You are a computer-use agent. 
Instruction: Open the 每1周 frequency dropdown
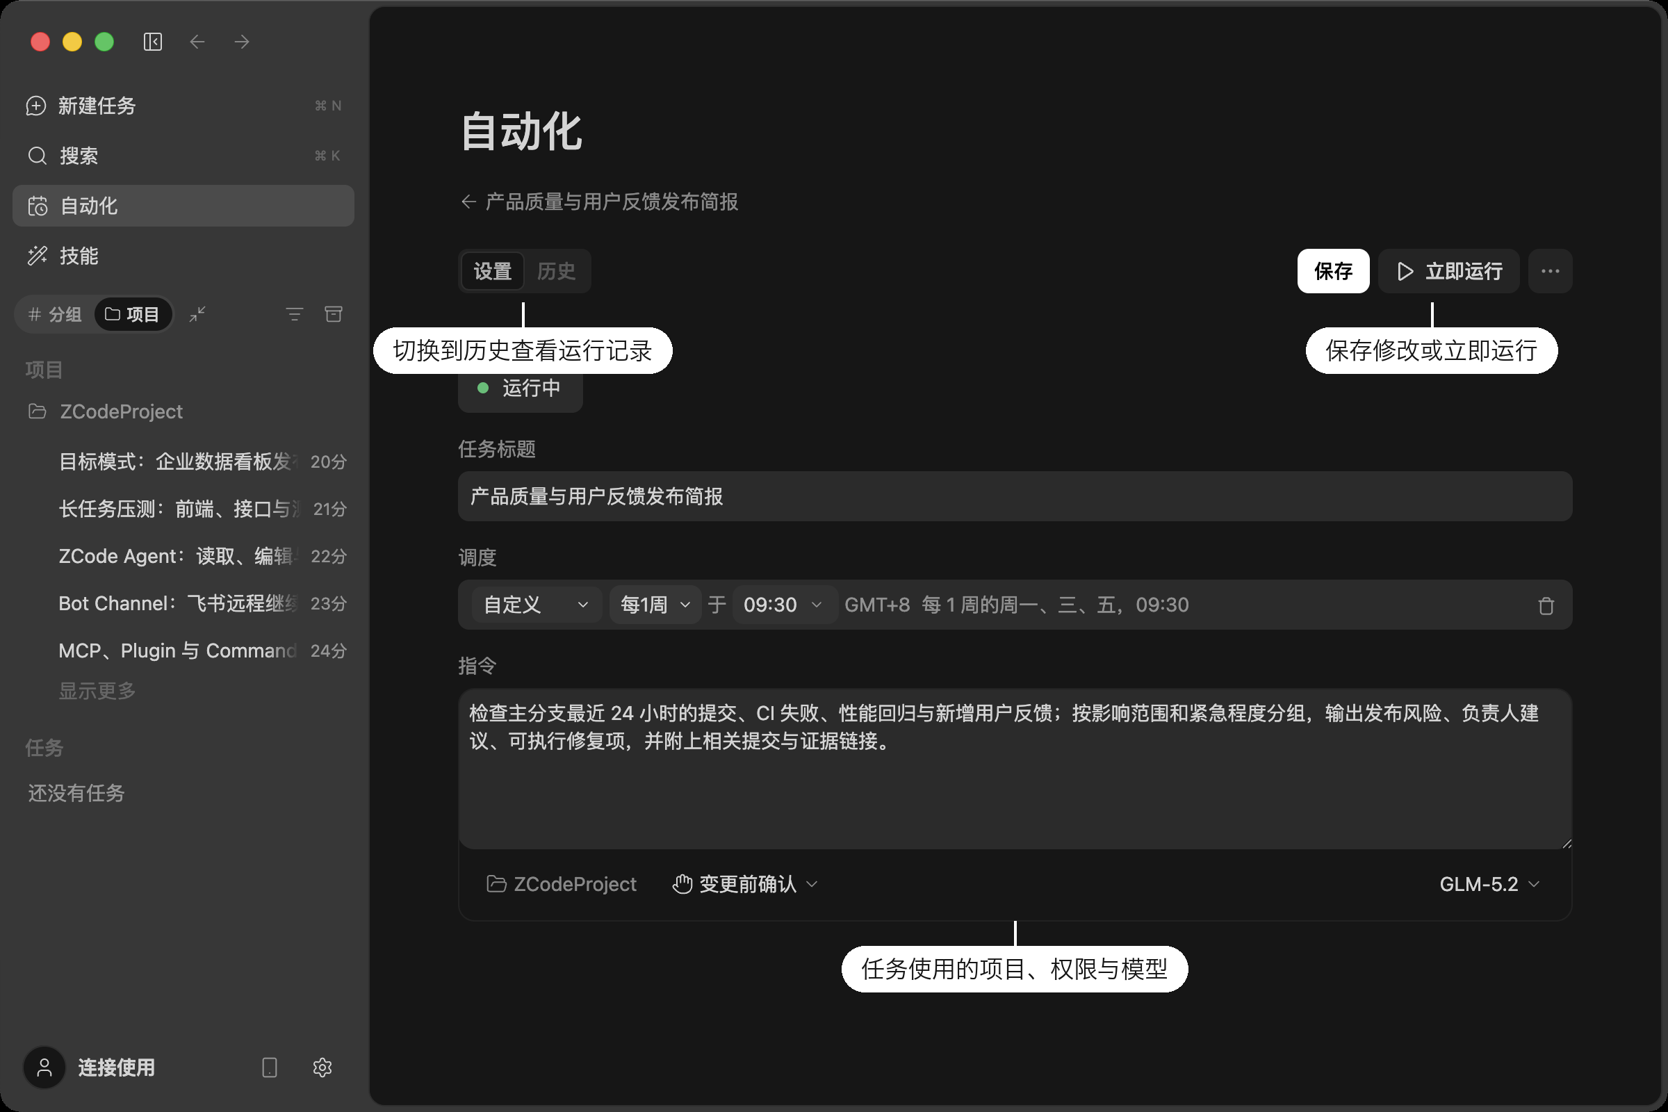pyautogui.click(x=655, y=605)
